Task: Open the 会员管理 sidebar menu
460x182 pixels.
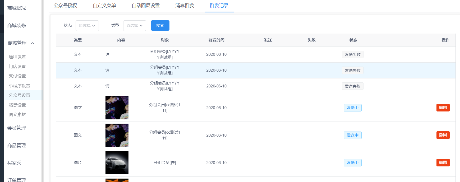Action: point(16,128)
